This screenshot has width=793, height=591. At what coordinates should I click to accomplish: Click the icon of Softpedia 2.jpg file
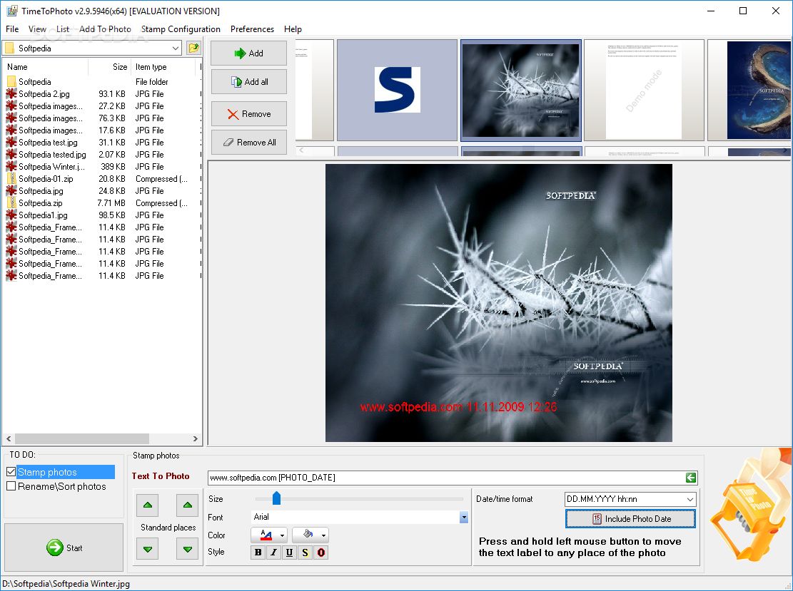tap(11, 94)
